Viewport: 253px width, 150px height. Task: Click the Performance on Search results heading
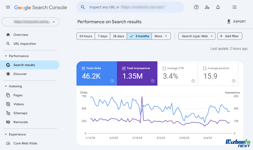[109, 22]
